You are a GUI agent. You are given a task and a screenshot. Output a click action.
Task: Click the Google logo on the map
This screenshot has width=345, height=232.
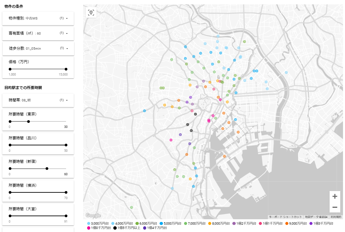pyautogui.click(x=93, y=216)
